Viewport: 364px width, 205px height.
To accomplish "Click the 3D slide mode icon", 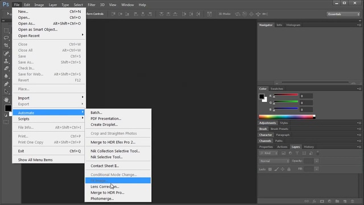I will tap(258, 14).
